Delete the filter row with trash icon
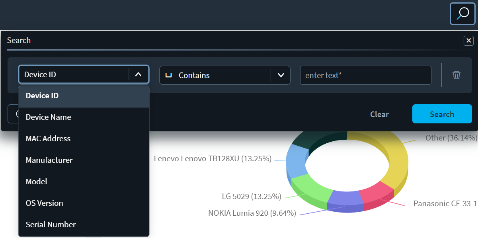Image resolution: width=478 pixels, height=238 pixels. 456,75
